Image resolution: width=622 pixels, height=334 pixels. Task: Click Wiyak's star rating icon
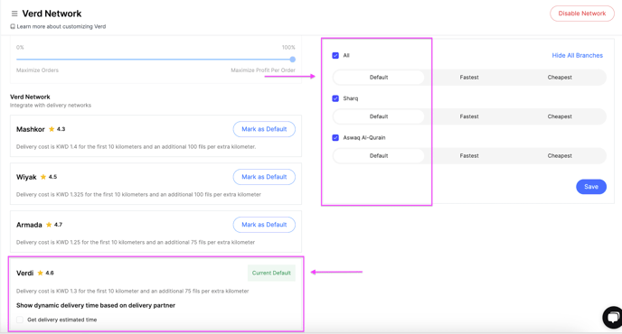(x=43, y=177)
